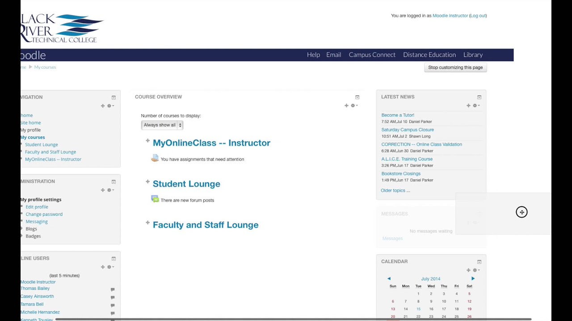
Task: Click the Log out link
Action: click(x=478, y=16)
